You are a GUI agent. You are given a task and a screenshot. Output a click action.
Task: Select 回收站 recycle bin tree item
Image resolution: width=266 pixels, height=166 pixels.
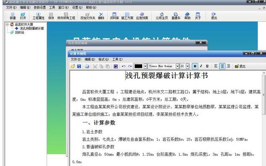point(19,32)
